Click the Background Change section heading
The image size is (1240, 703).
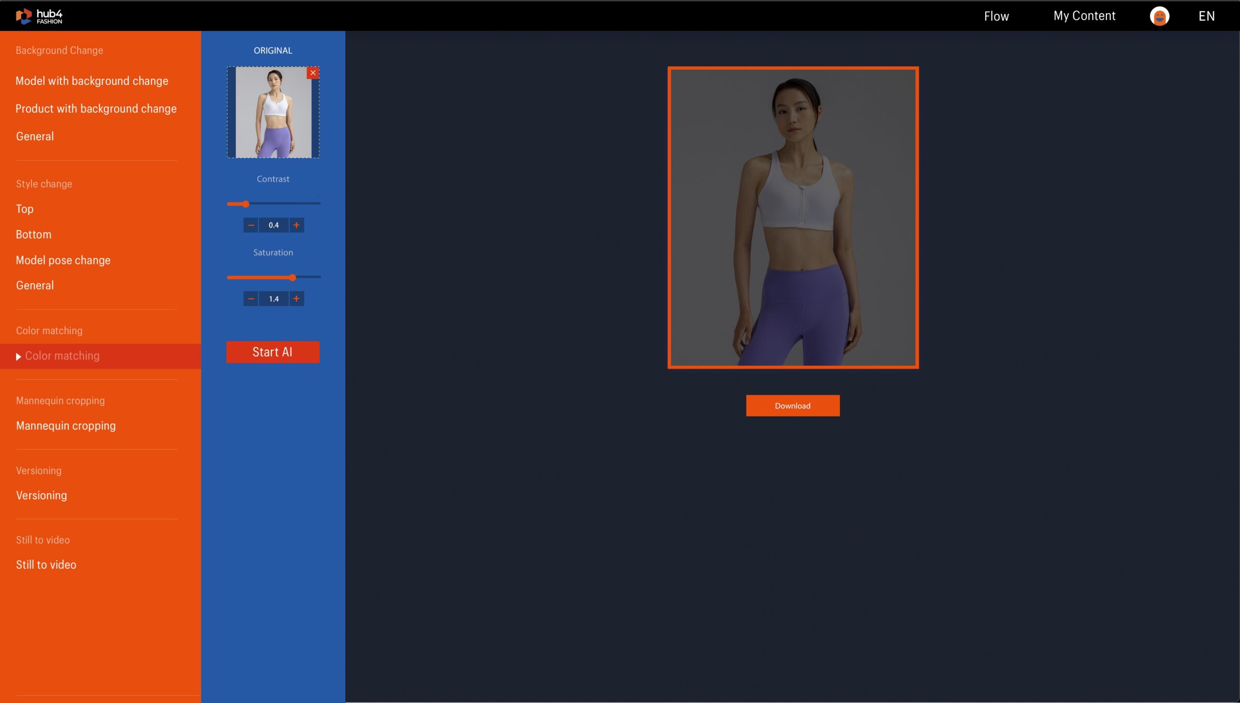[60, 50]
